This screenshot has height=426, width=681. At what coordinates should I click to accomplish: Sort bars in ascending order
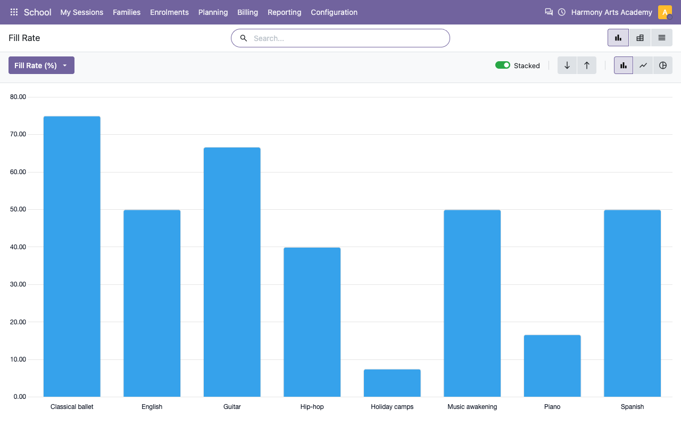[587, 65]
